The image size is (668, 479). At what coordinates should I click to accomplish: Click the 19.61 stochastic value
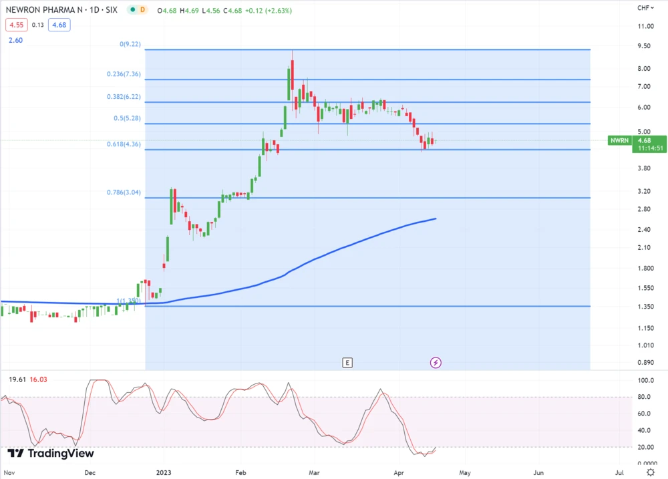pyautogui.click(x=17, y=379)
